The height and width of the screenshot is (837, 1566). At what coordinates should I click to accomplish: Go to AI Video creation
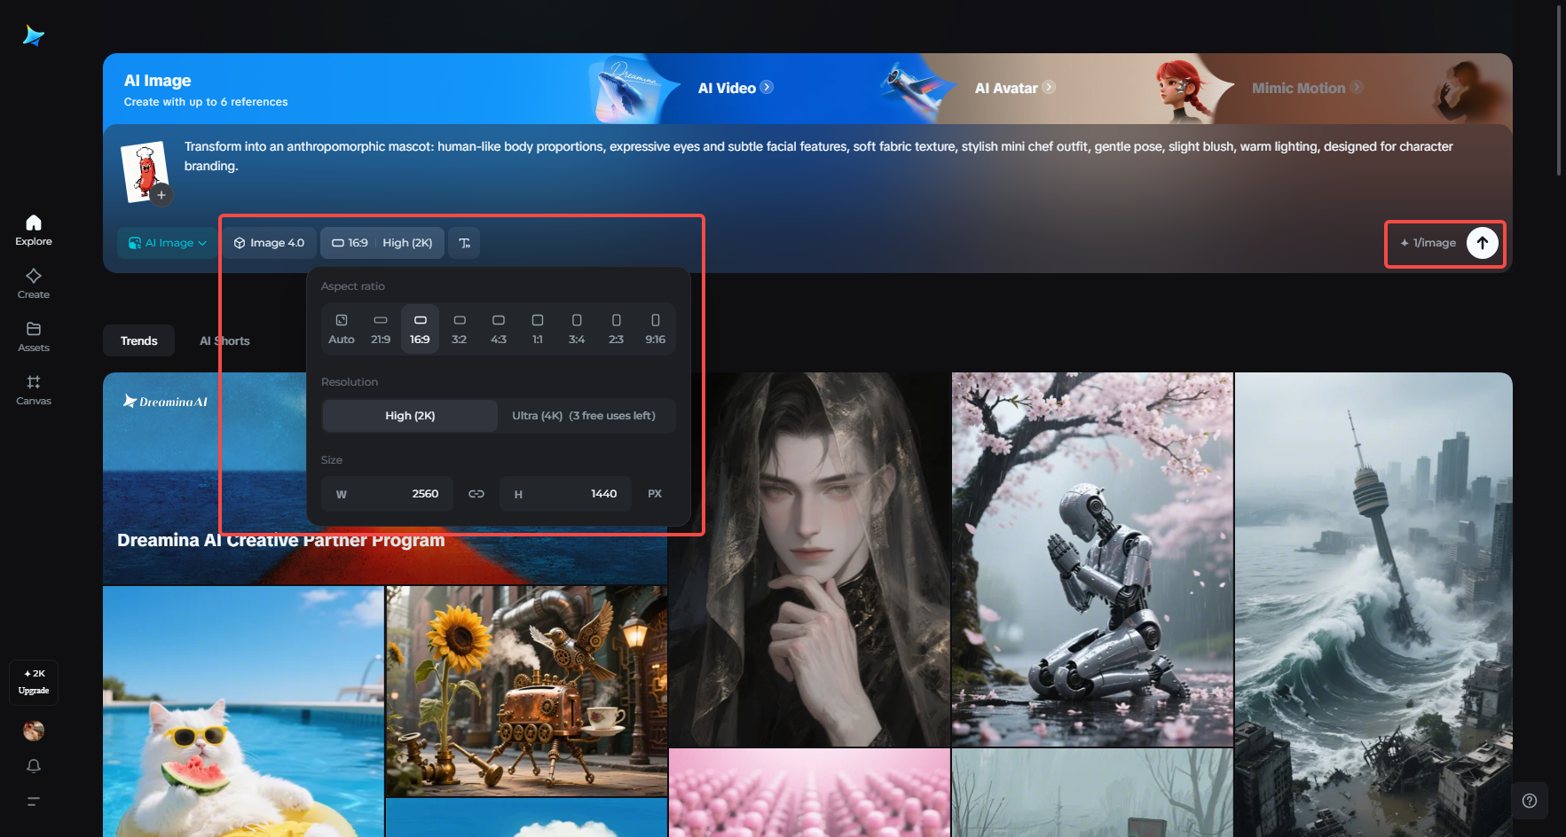735,88
